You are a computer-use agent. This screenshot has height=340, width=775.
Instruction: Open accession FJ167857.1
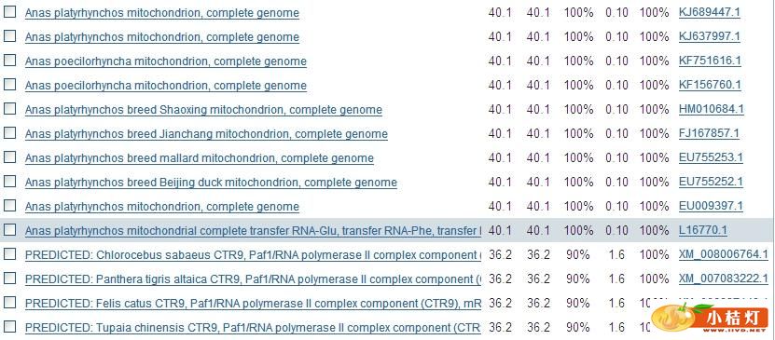point(709,133)
